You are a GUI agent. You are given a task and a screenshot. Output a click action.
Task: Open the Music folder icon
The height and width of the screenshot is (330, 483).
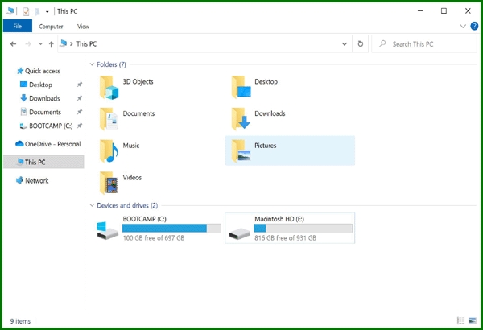(109, 151)
